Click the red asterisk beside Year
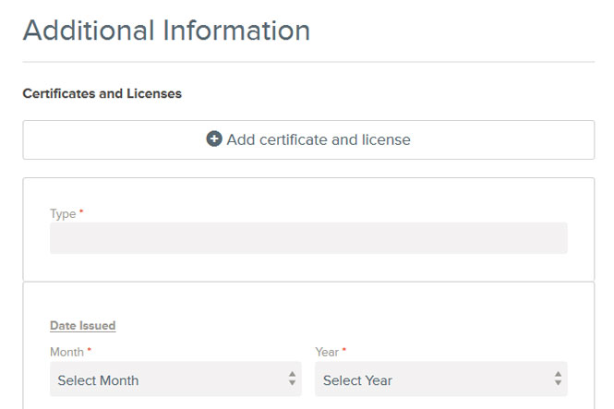The height and width of the screenshot is (409, 614). click(x=344, y=349)
